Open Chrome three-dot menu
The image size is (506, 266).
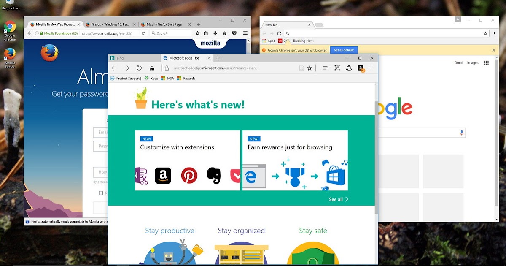[x=494, y=33]
